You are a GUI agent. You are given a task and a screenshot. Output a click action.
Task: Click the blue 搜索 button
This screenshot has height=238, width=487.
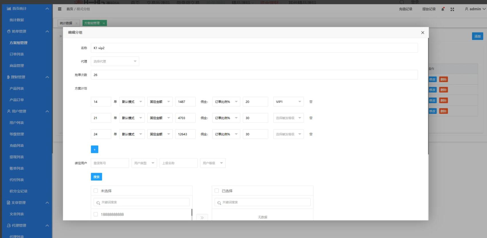[96, 177]
